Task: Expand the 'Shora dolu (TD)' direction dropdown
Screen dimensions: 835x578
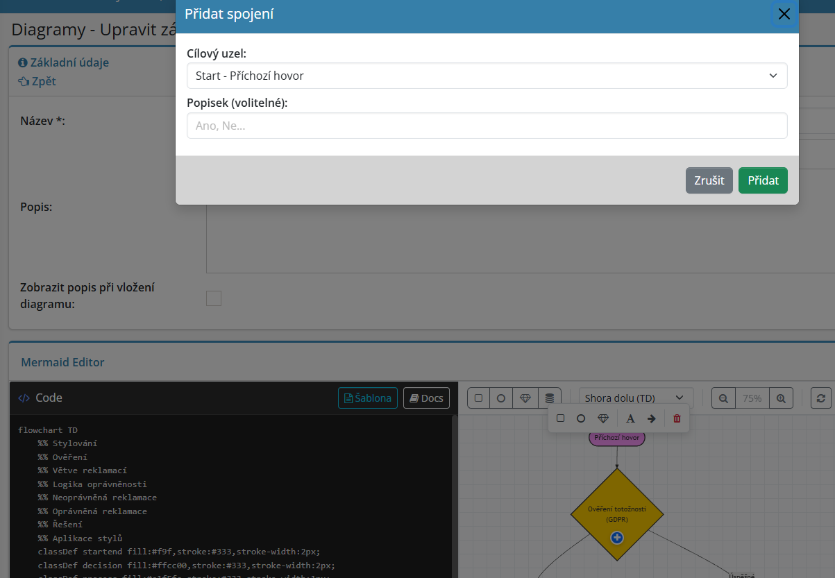Action: click(636, 398)
